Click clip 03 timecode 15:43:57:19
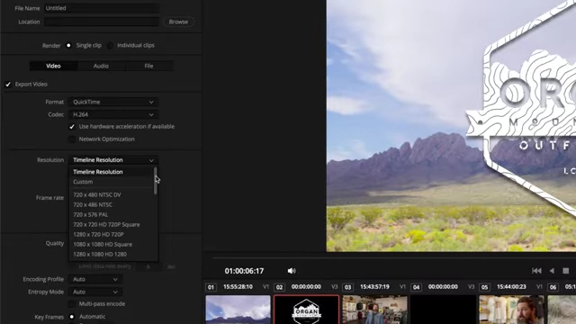 (374, 287)
